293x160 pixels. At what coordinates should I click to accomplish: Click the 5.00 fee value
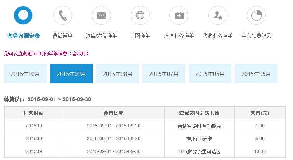point(260,139)
